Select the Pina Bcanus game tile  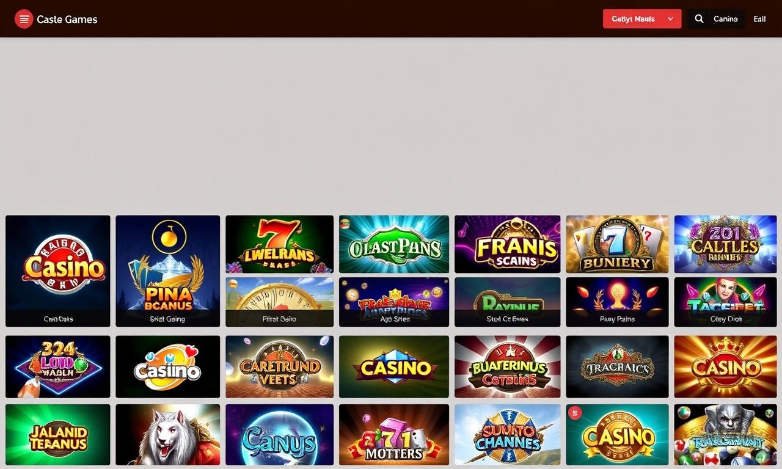pyautogui.click(x=168, y=271)
